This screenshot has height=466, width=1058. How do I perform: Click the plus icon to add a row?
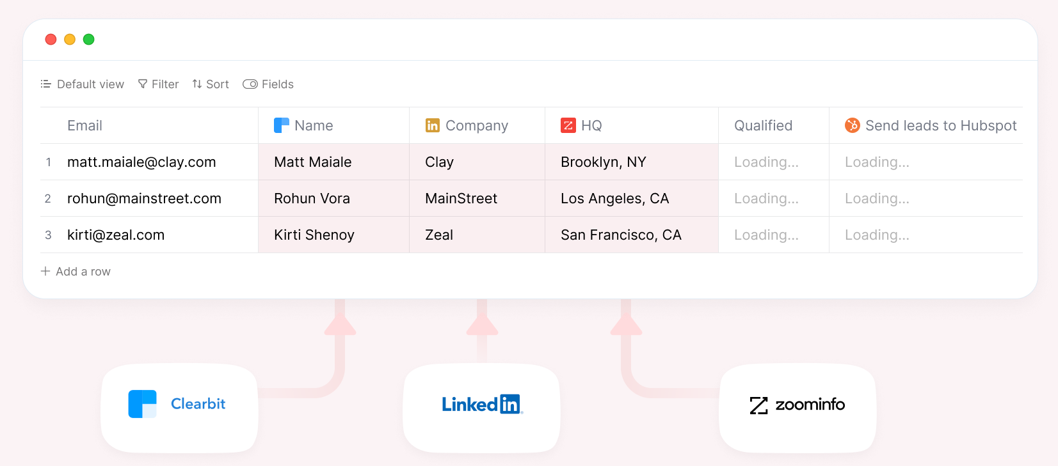pyautogui.click(x=45, y=271)
